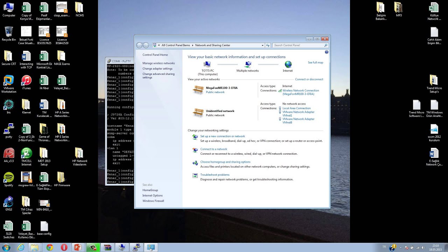This screenshot has height=252, width=448.
Task: Select the sccm 2012 kurulum desktop file
Action: click(x=434, y=133)
